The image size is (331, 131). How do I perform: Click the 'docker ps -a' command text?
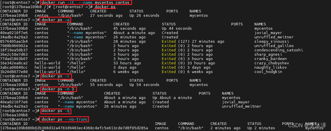pyautogui.click(x=56, y=20)
